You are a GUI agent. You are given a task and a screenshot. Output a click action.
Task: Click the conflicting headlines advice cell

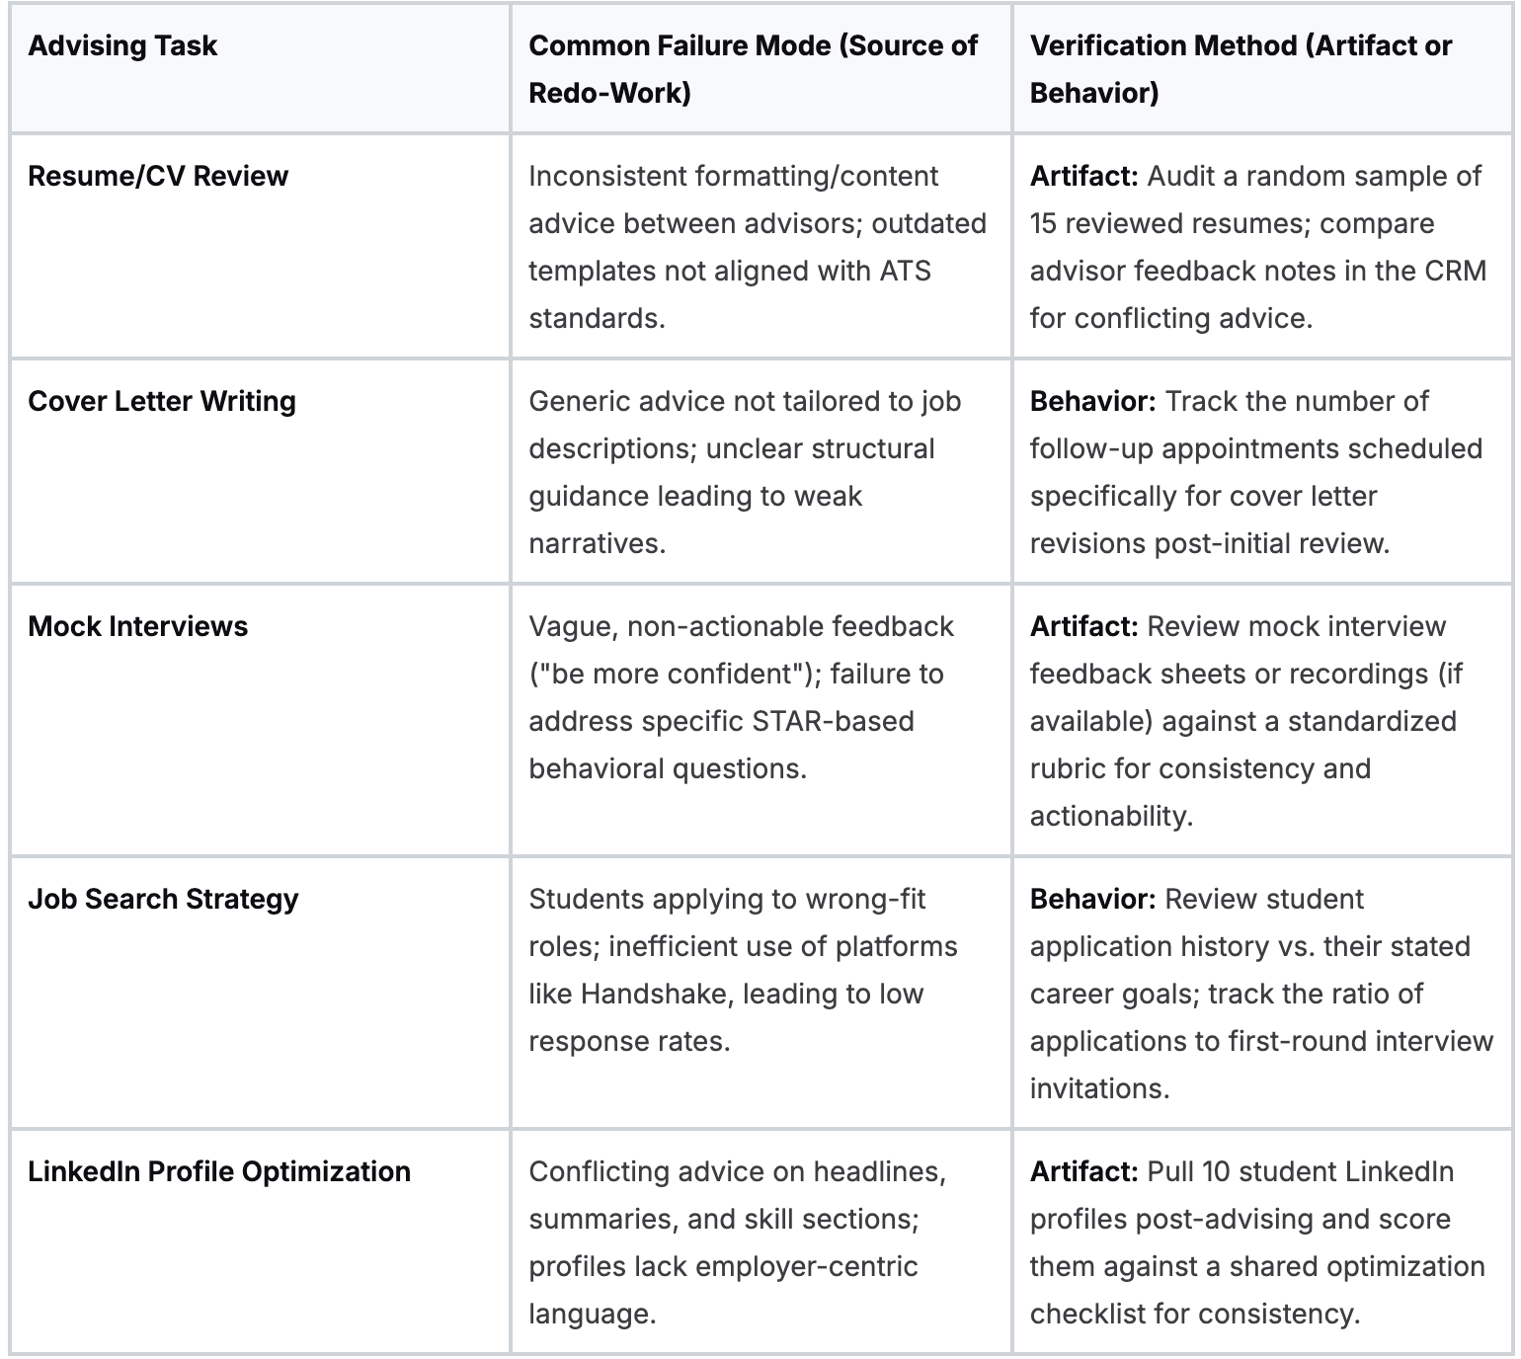(x=737, y=1242)
